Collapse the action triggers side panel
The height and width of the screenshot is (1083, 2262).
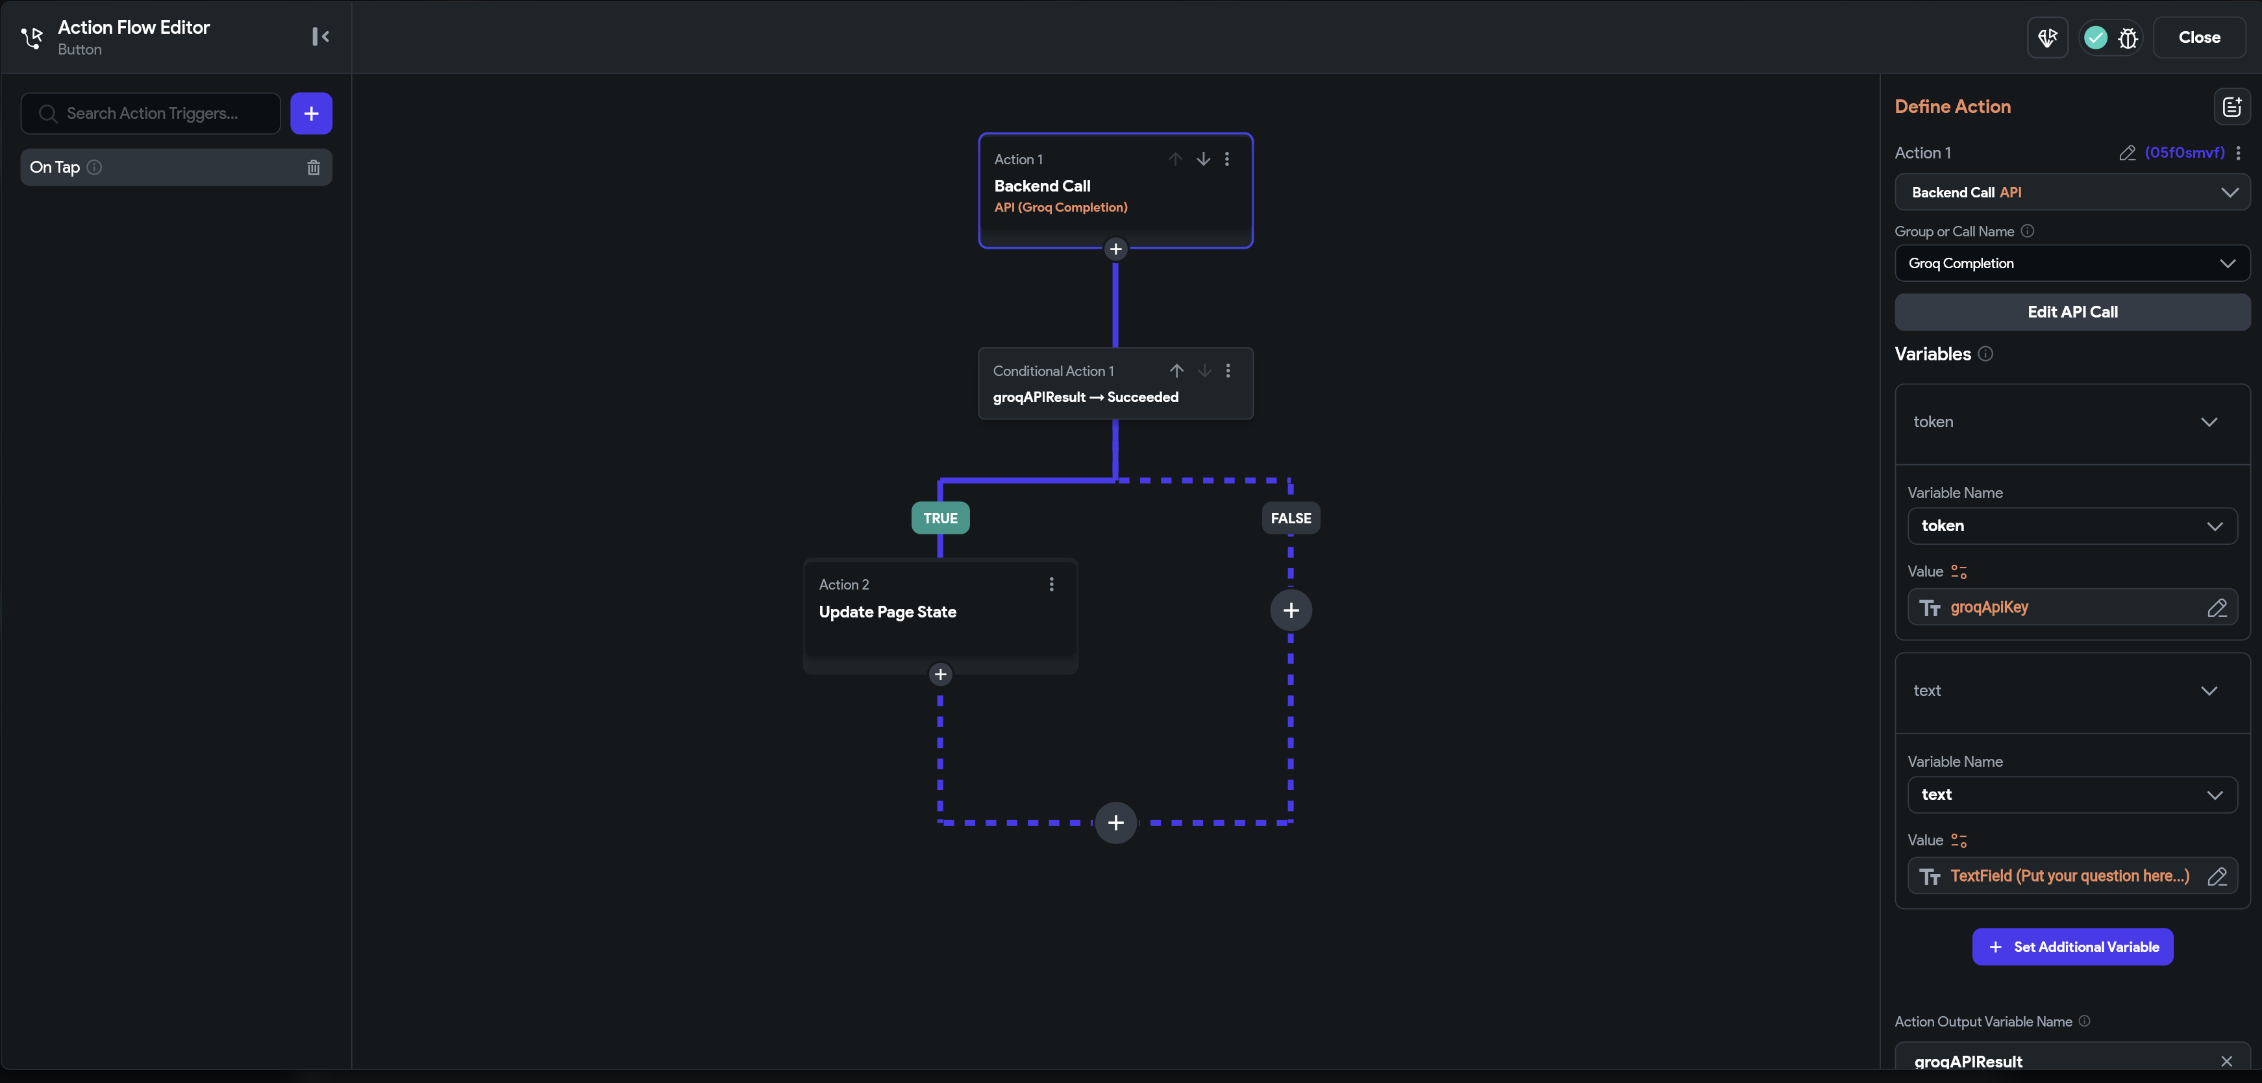[x=321, y=37]
